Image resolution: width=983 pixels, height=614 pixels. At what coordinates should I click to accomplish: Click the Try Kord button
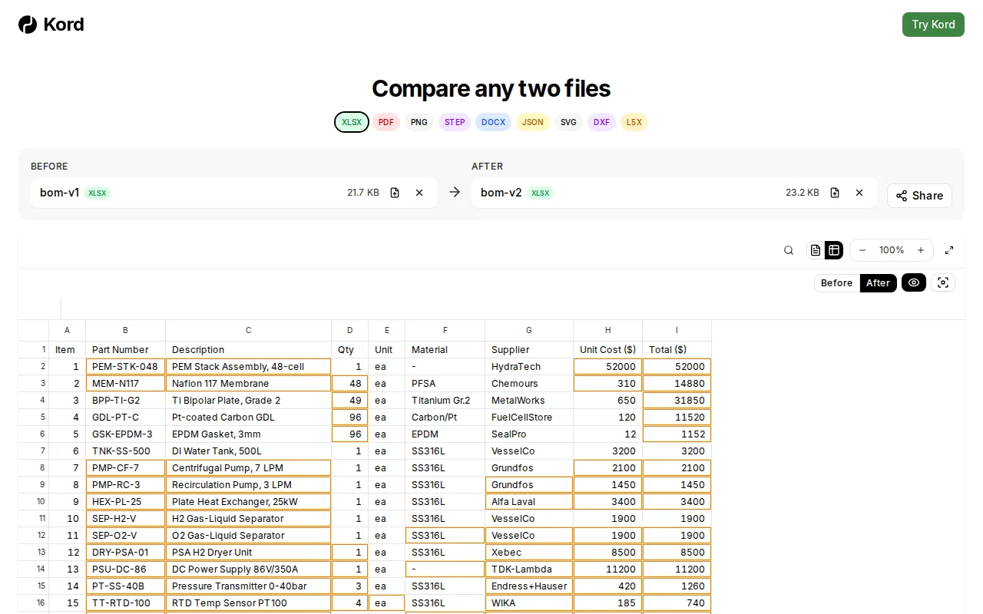933,25
